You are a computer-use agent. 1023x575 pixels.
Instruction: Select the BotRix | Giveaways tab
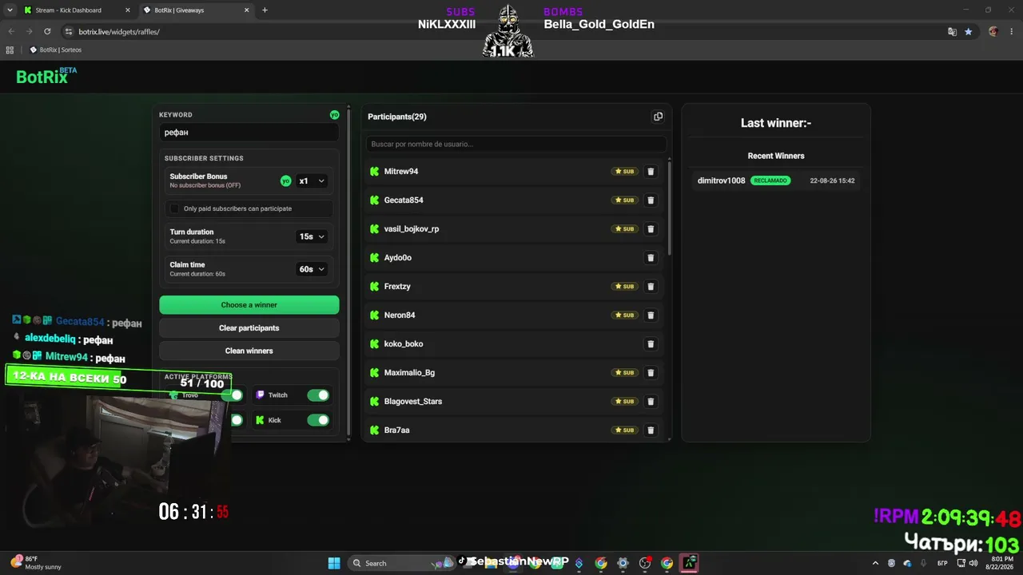pos(196,10)
